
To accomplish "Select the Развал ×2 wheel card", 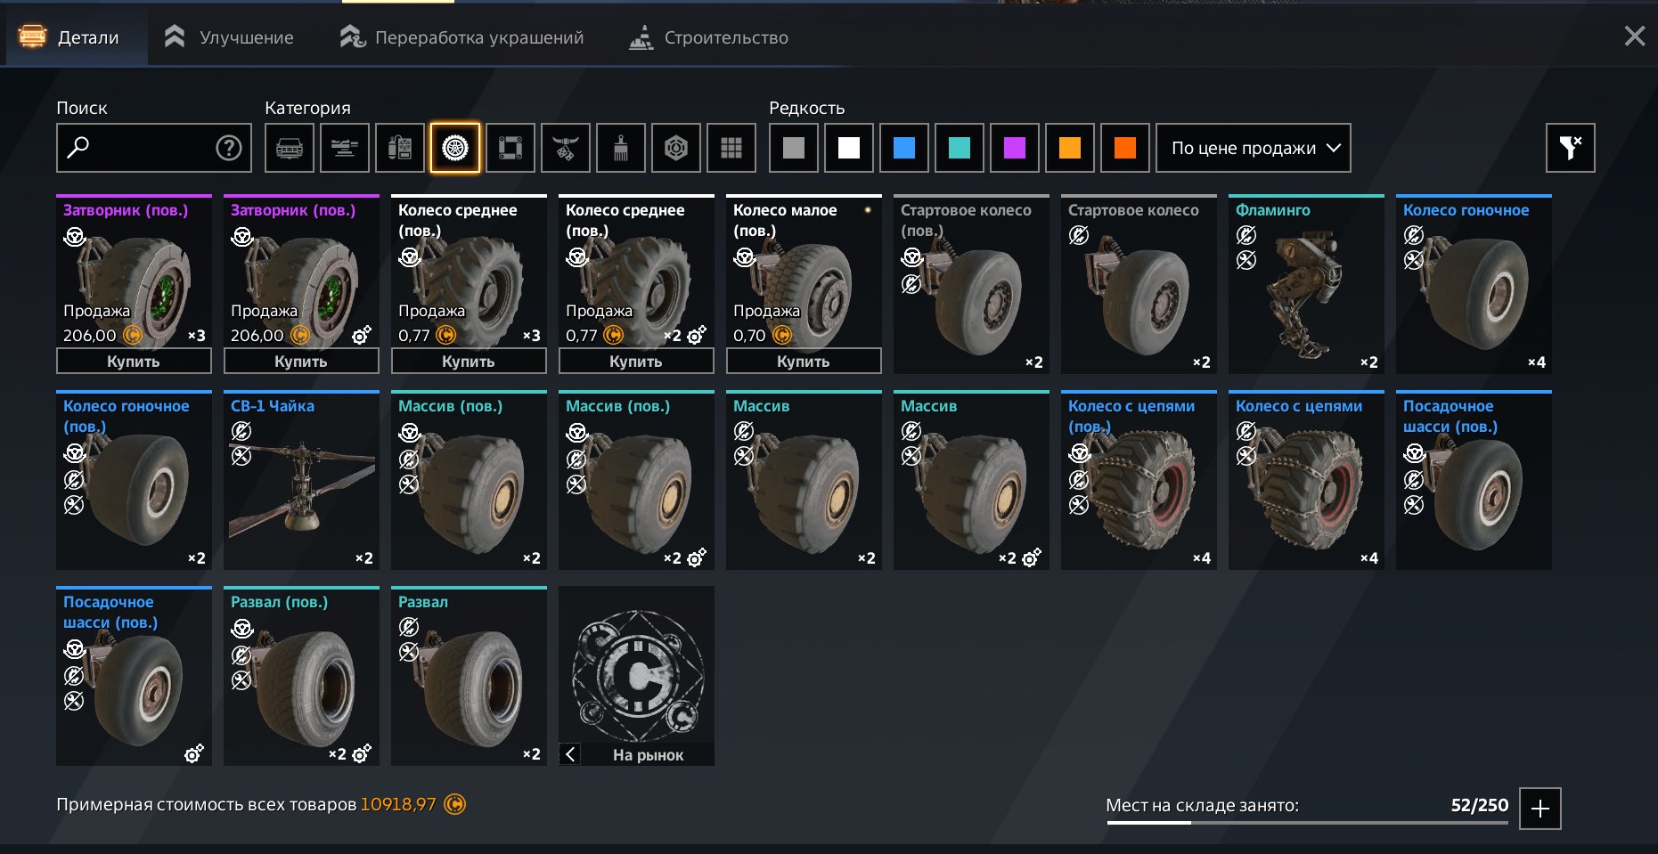I will click(469, 676).
